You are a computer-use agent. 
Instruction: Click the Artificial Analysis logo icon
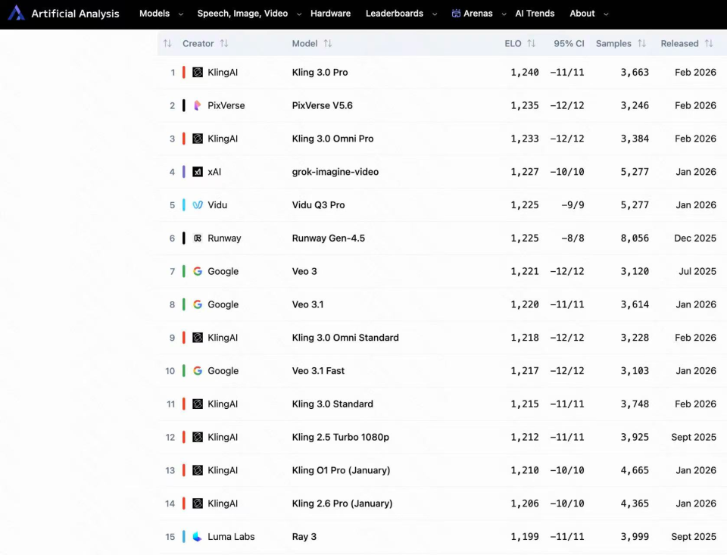click(x=16, y=13)
